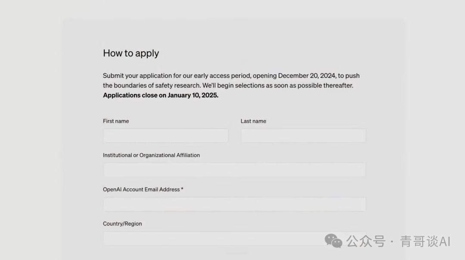Click the bold "Applications close on" deadline text

pos(134,95)
